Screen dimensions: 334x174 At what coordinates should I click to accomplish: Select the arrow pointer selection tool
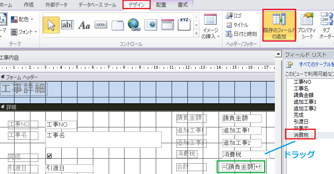pyautogui.click(x=51, y=25)
